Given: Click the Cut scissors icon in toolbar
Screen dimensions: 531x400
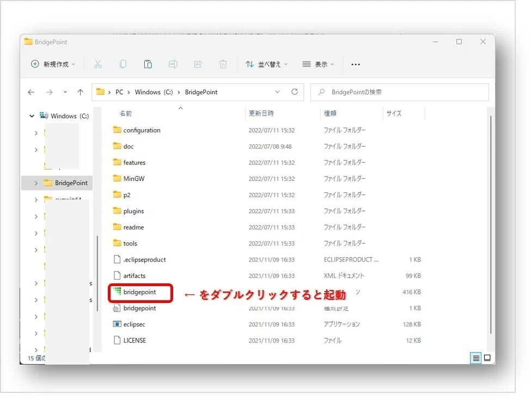Looking at the screenshot, I should [x=98, y=64].
